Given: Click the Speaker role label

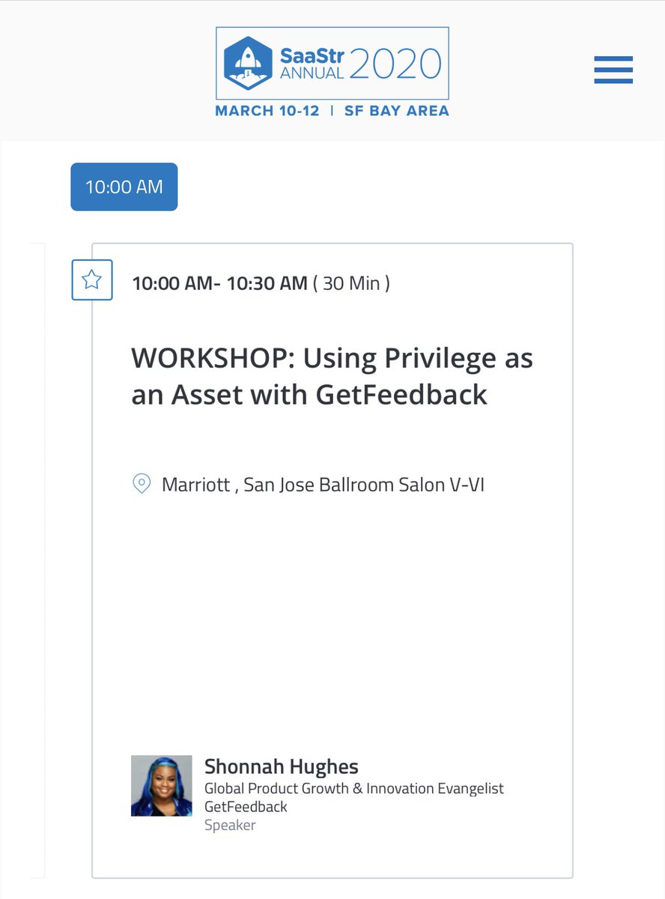Looking at the screenshot, I should click(x=230, y=826).
